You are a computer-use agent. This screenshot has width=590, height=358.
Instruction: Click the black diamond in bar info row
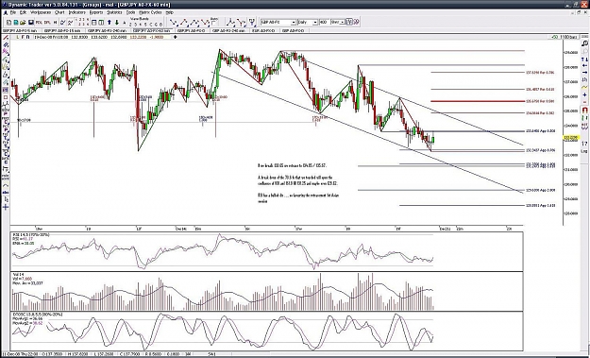pyautogui.click(x=175, y=37)
